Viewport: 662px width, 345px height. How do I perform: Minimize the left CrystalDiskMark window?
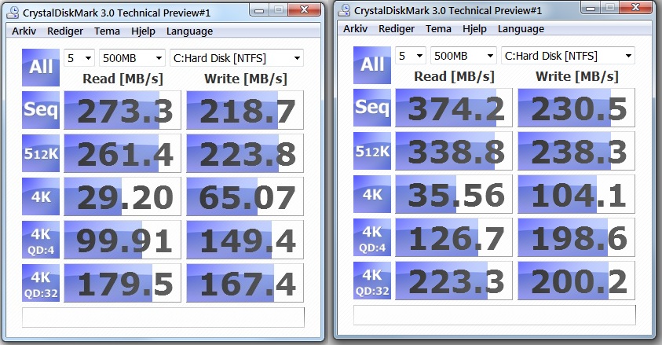(x=260, y=9)
